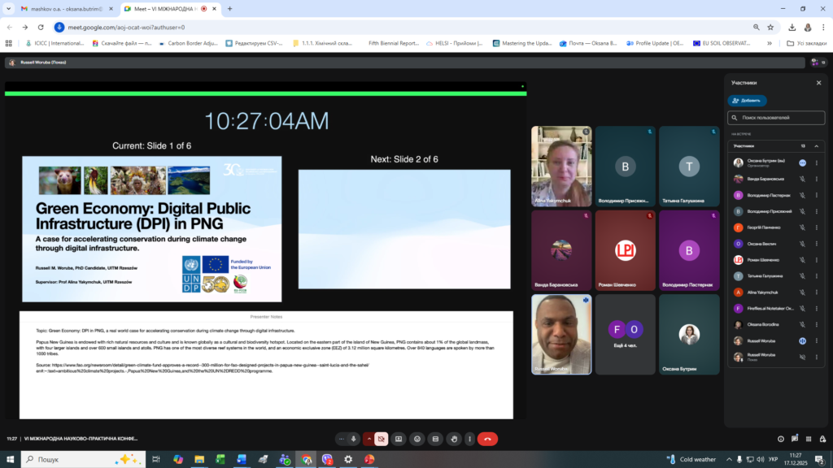Switch to the mashkov o.a. browser tab
Image resolution: width=833 pixels, height=468 pixels.
click(67, 9)
